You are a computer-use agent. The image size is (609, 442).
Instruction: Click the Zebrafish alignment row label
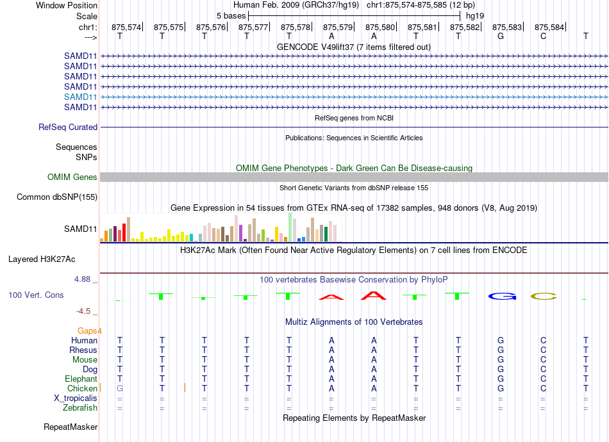80,408
